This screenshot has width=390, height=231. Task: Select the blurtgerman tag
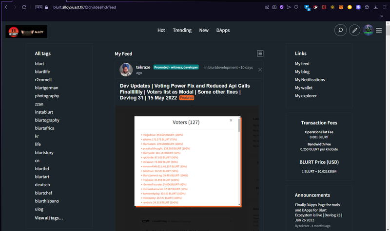tap(46, 88)
